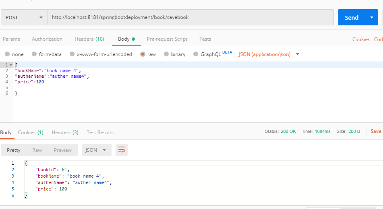This screenshot has width=383, height=209.
Task: Collapse the code fold arrow at line 1
Action: 10,65
